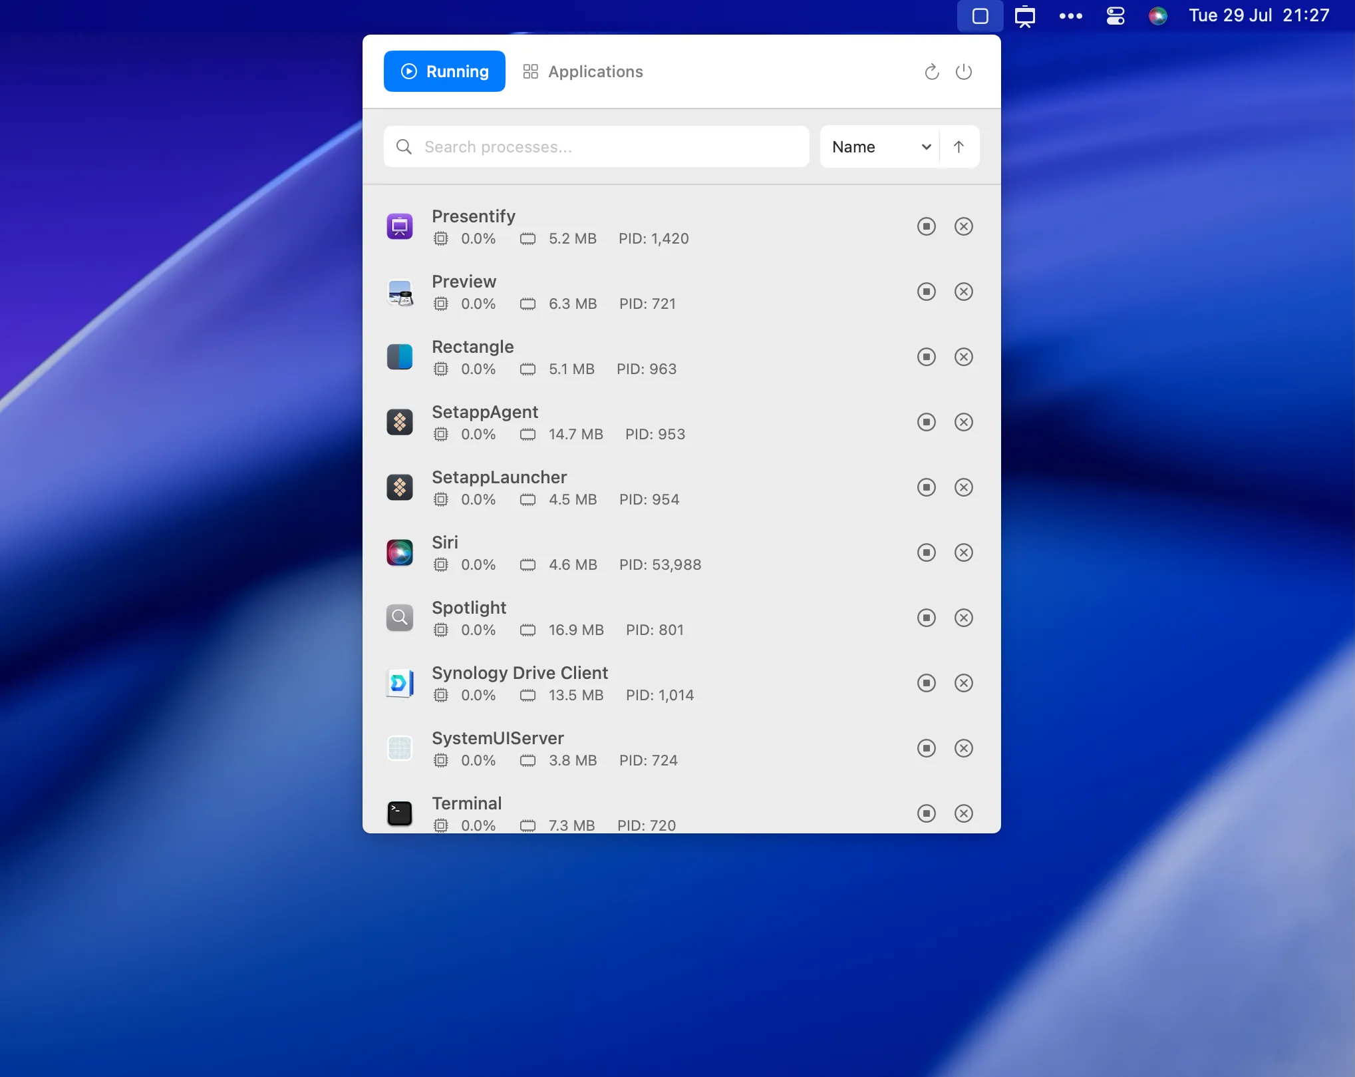
Task: Stop the Spotlight process
Action: click(x=926, y=618)
